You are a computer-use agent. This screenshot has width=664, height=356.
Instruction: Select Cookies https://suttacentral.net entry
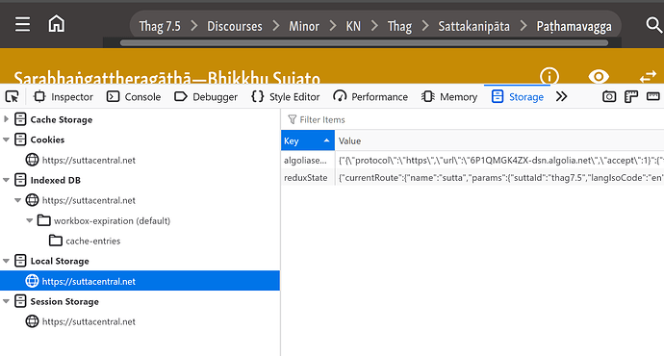tap(89, 160)
